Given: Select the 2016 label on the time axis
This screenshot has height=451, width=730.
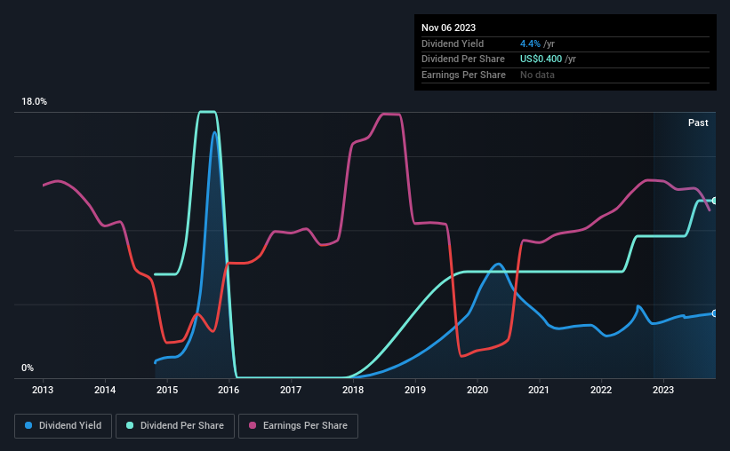Looking at the screenshot, I should [229, 390].
